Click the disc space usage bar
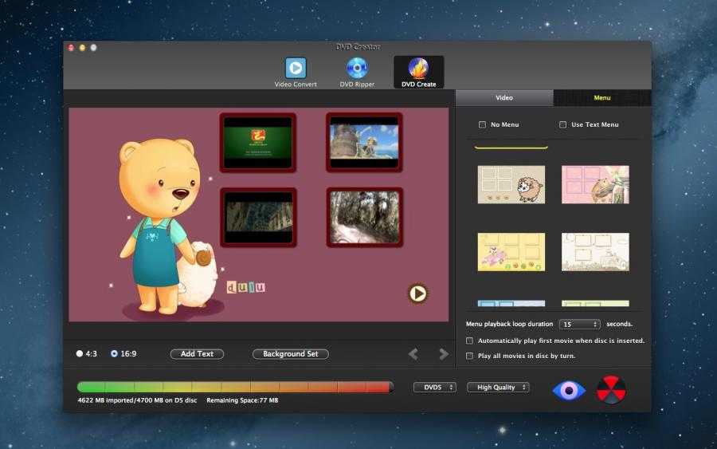Viewport: 717px width, 449px height. tap(235, 388)
